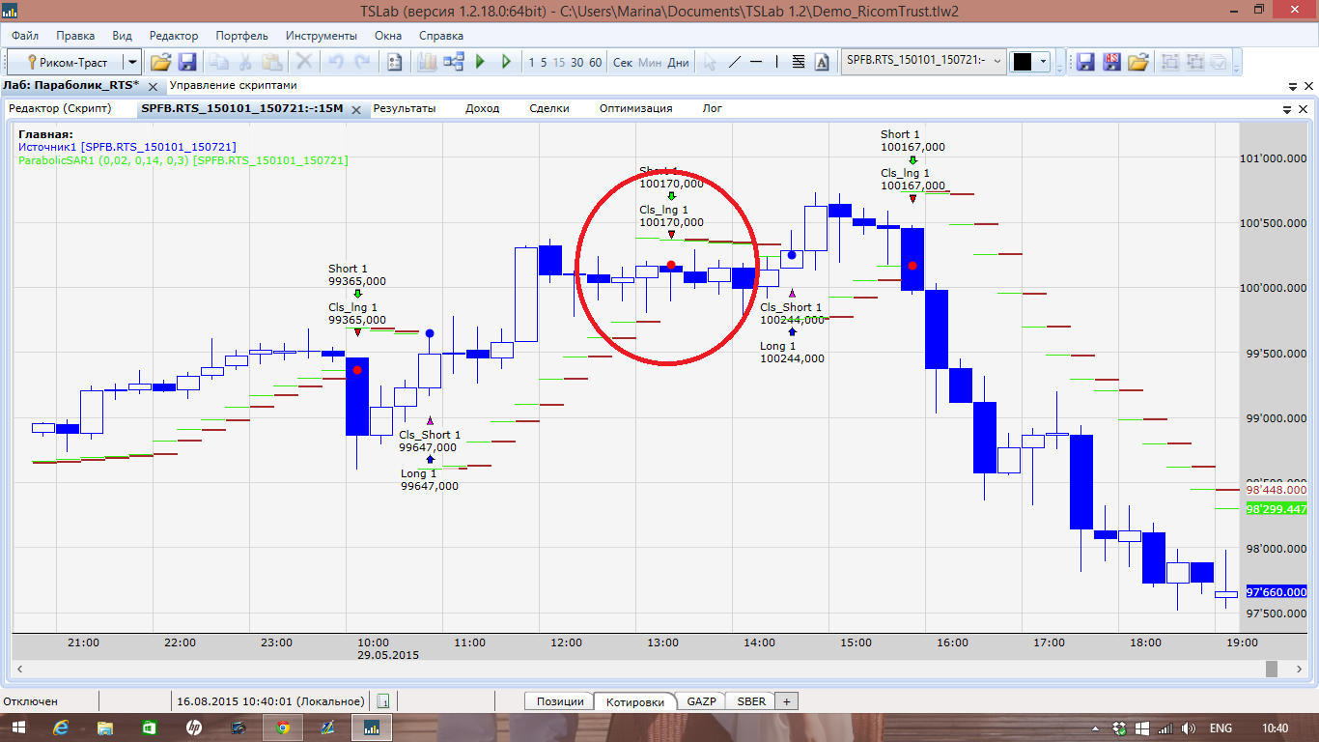Image resolution: width=1319 pixels, height=742 pixels.
Task: Run the script with the solid green arrow
Action: [x=480, y=62]
